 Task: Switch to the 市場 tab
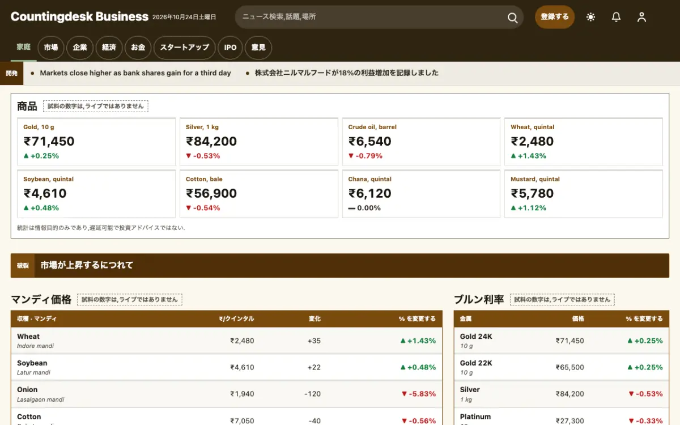pos(51,48)
